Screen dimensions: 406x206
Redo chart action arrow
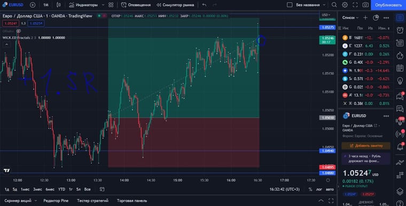pos(215,5)
